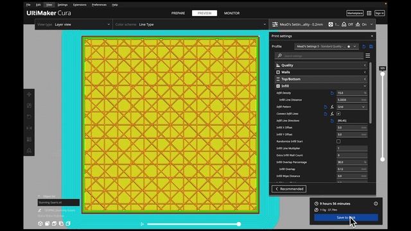Select the Rotate tool in left toolbar
411x231 pixels.
[x=29, y=117]
